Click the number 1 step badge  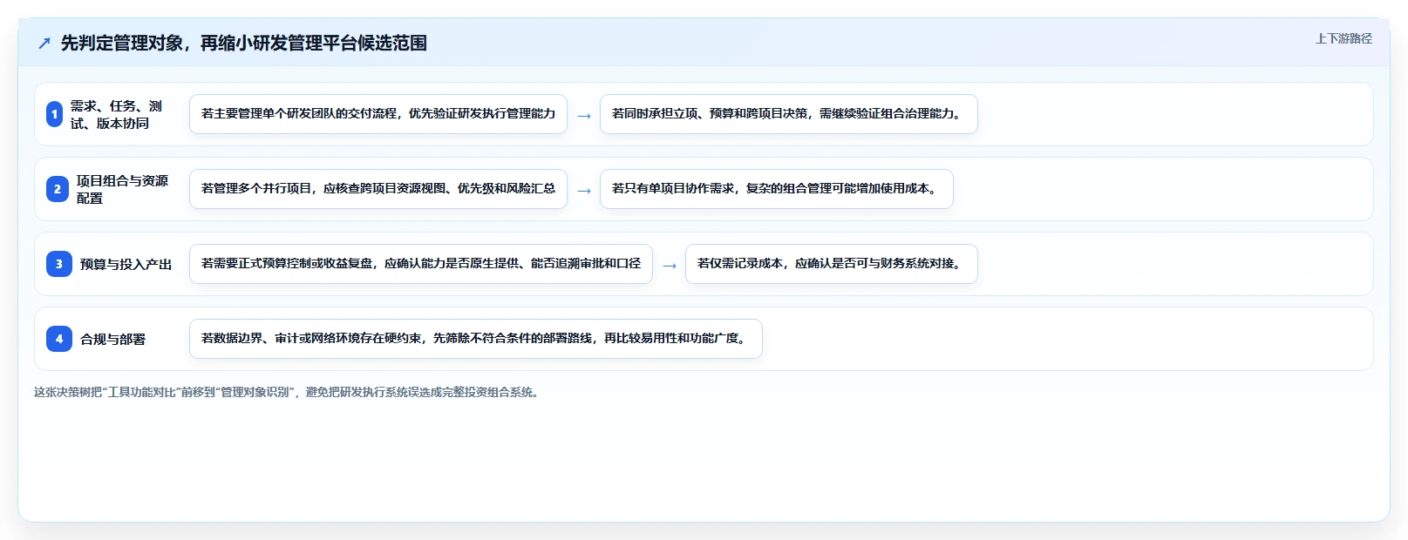click(54, 114)
